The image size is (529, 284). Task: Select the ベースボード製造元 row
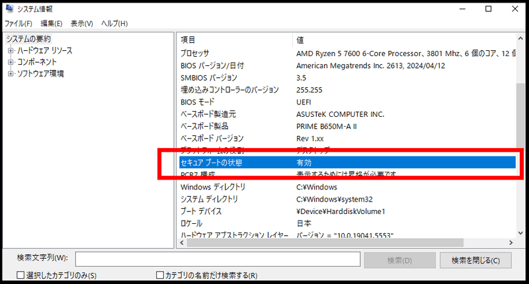347,114
